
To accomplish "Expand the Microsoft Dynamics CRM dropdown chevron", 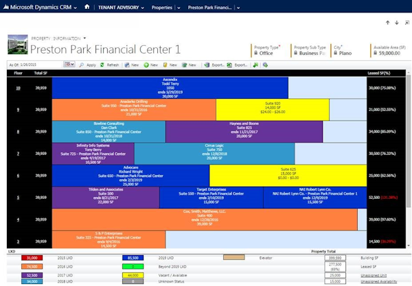I will click(75, 7).
